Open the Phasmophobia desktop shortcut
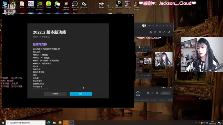Viewport: 223px width, 125px height. point(119,5)
